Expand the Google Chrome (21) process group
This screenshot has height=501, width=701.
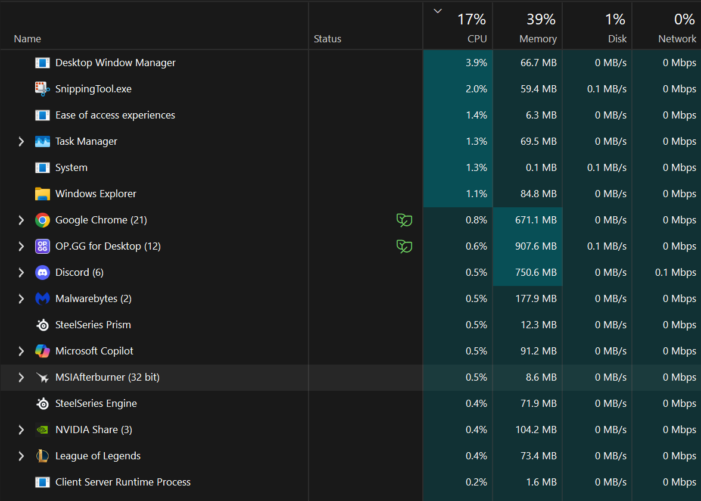21,220
